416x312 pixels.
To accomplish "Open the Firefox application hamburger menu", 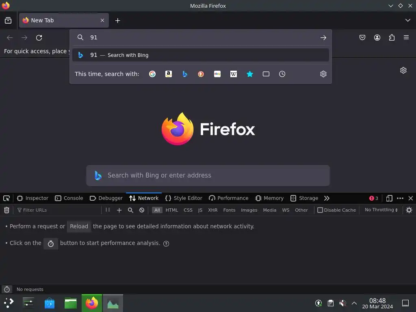I will click(x=406, y=37).
